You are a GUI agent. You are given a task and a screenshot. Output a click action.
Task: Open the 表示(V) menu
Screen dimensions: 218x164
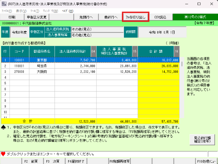pyautogui.click(x=21, y=11)
